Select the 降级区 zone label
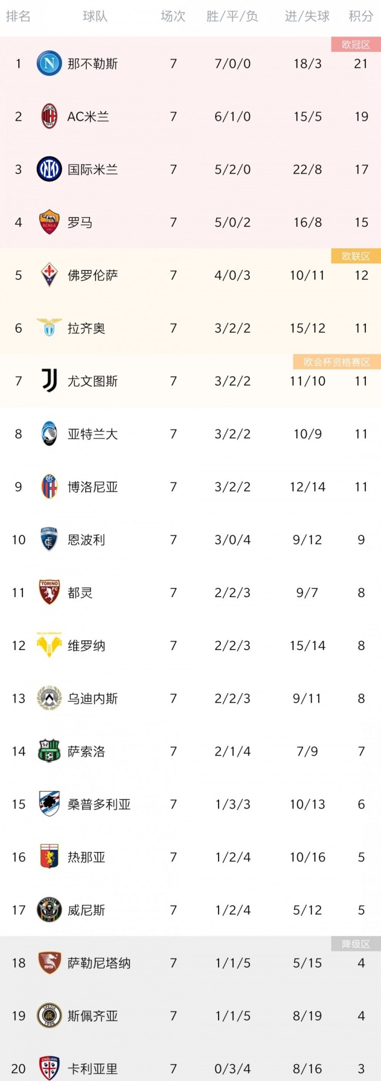 (x=356, y=944)
